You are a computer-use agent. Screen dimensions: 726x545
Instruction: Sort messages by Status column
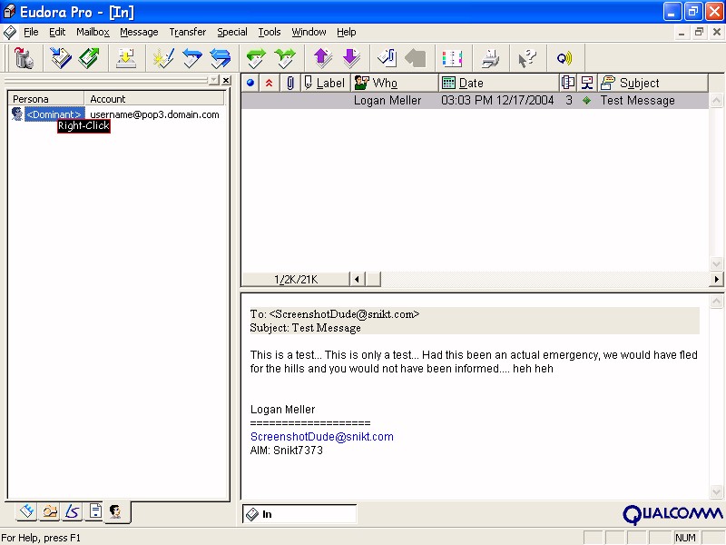[250, 83]
